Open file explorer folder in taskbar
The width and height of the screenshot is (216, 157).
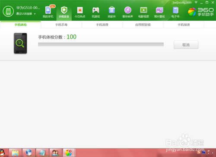[x=15, y=153]
